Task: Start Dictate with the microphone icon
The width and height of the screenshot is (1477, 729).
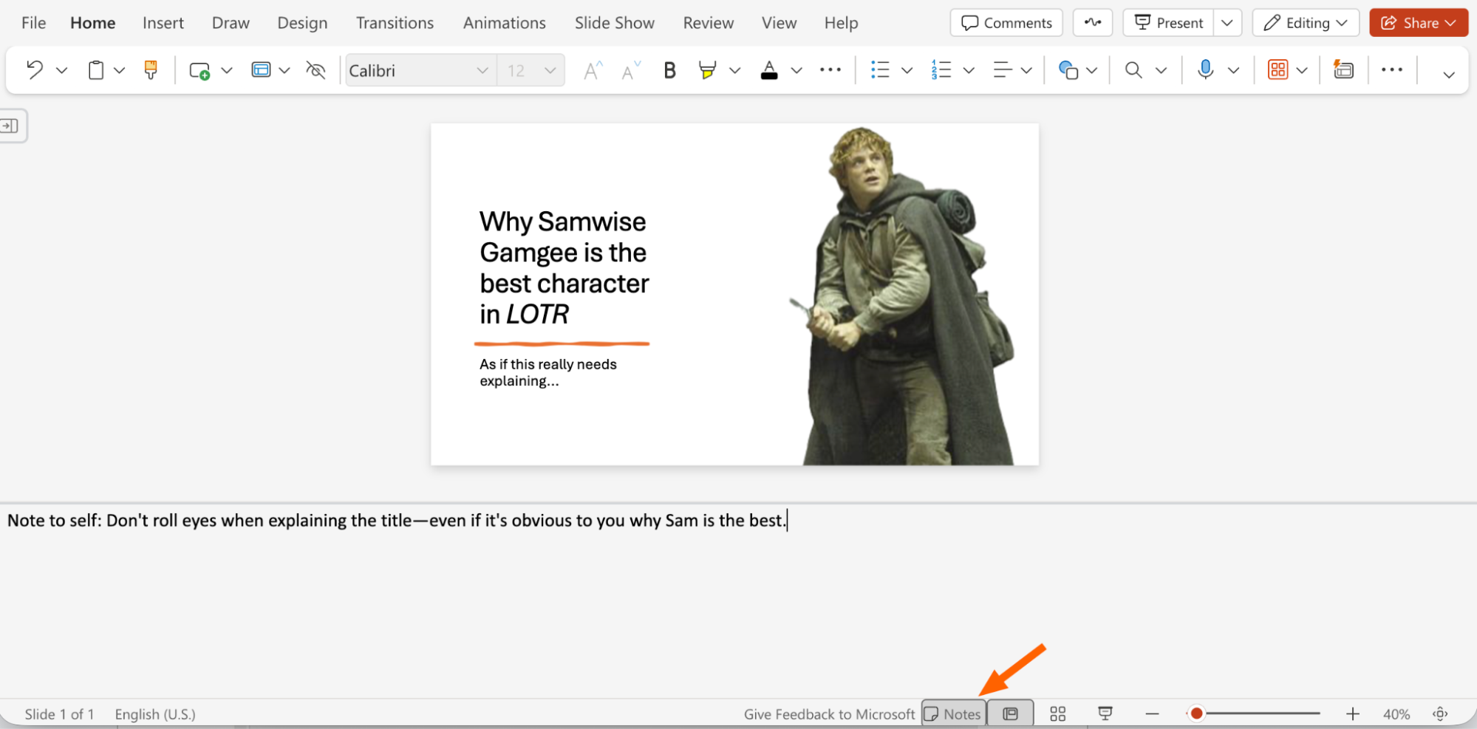Action: tap(1205, 70)
